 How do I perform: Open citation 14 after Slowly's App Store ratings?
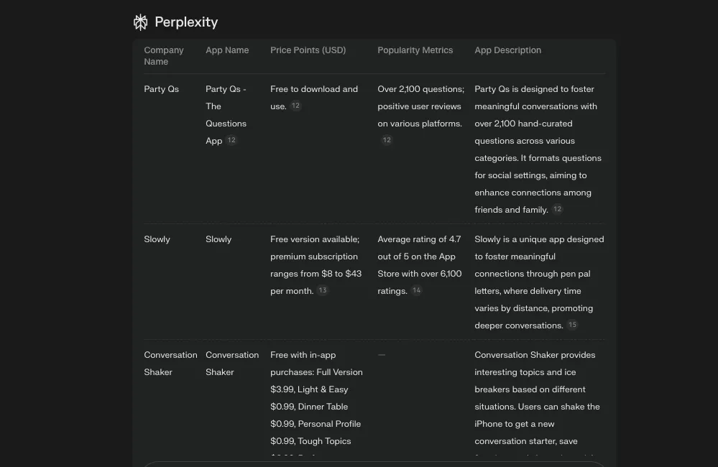pos(416,290)
